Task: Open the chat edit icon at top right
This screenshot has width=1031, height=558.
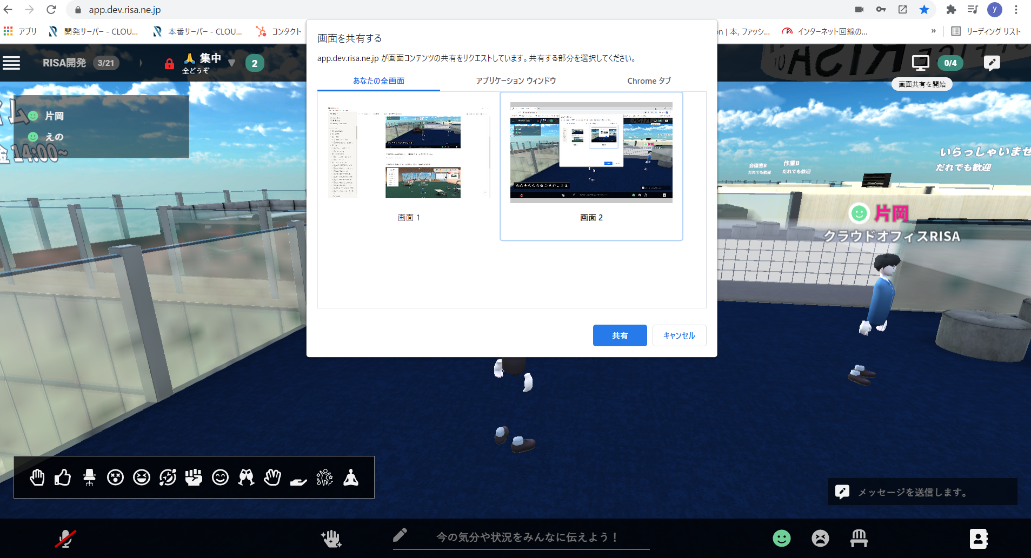Action: pyautogui.click(x=992, y=63)
